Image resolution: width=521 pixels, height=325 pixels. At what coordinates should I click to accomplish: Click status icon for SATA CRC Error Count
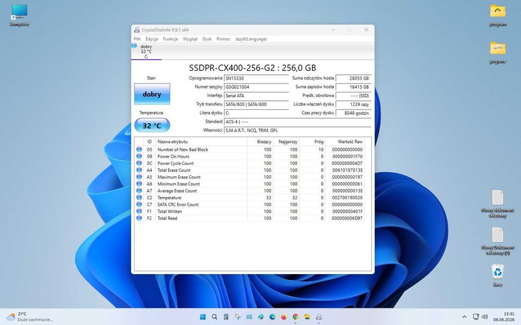tap(139, 204)
